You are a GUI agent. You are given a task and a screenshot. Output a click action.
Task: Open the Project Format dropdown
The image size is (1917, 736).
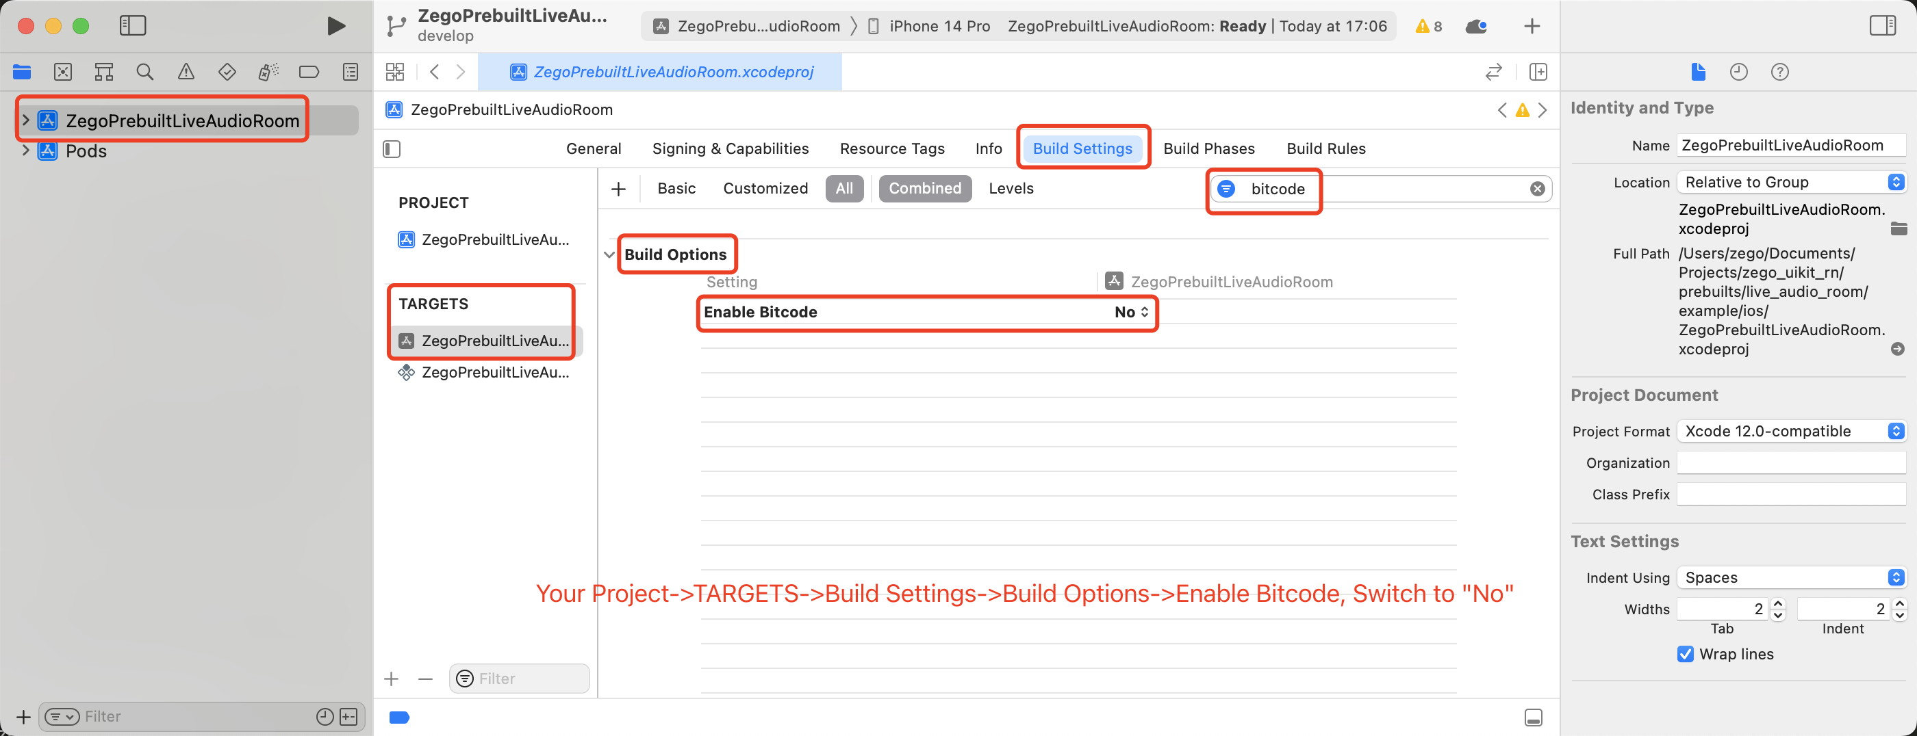point(1790,431)
